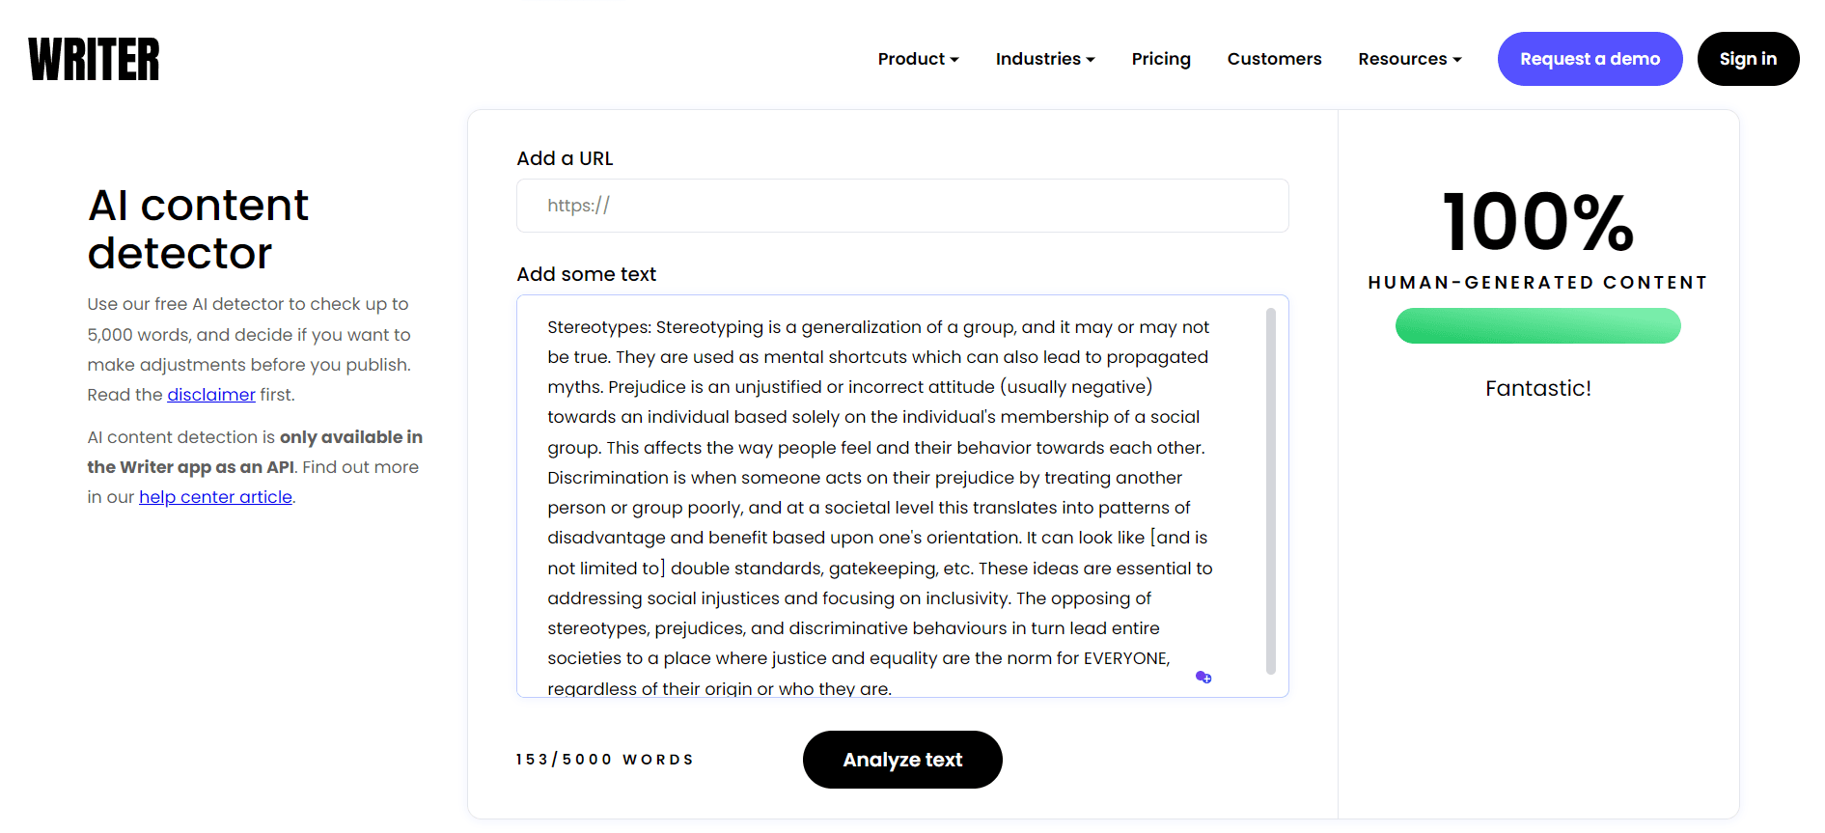Open the Customers menu item
Image resolution: width=1825 pixels, height=833 pixels.
[x=1274, y=59]
